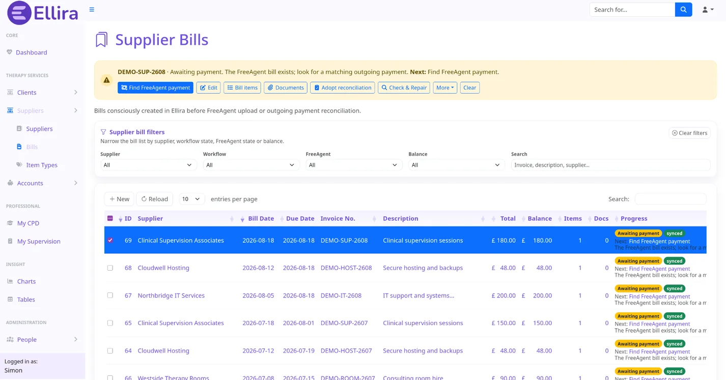This screenshot has height=380, width=726.
Task: Click the Clear filters button
Action: point(689,133)
